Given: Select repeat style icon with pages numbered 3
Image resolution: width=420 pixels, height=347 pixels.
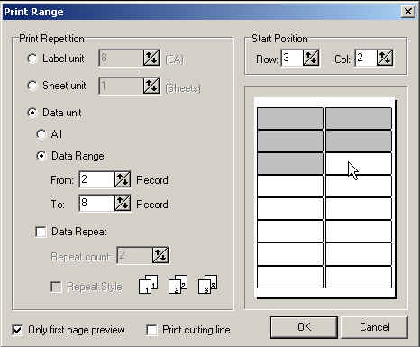Looking at the screenshot, I should [208, 284].
